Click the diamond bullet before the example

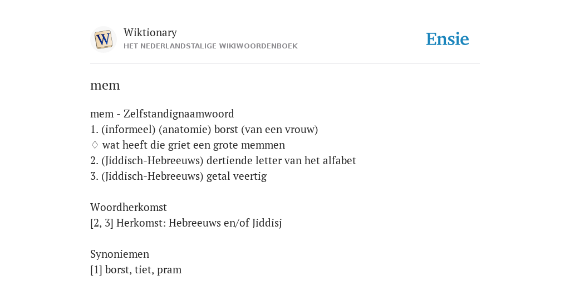coord(95,145)
